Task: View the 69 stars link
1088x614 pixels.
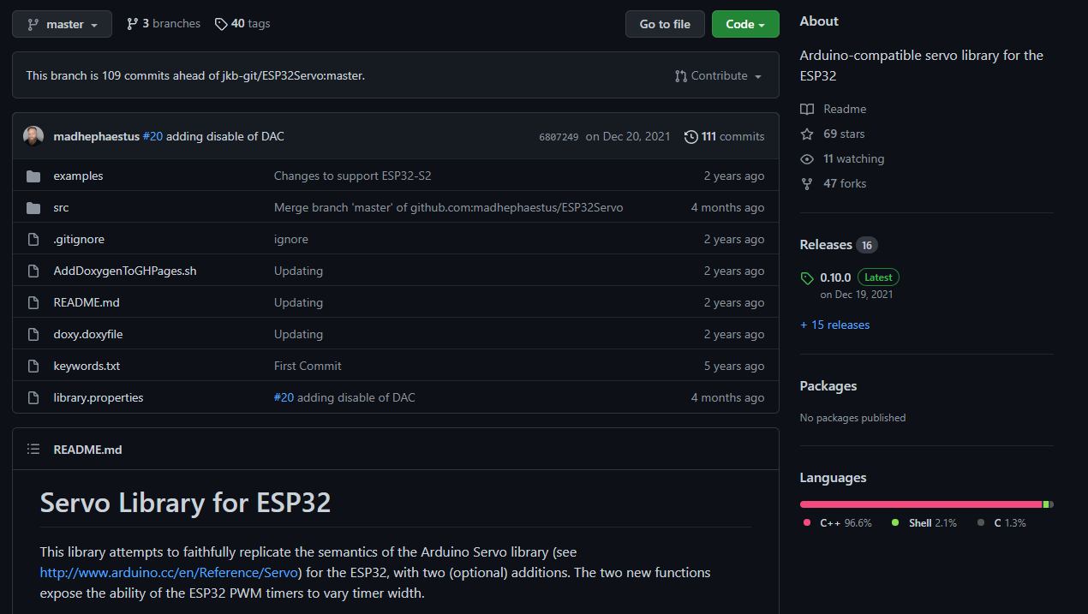Action: pos(844,134)
